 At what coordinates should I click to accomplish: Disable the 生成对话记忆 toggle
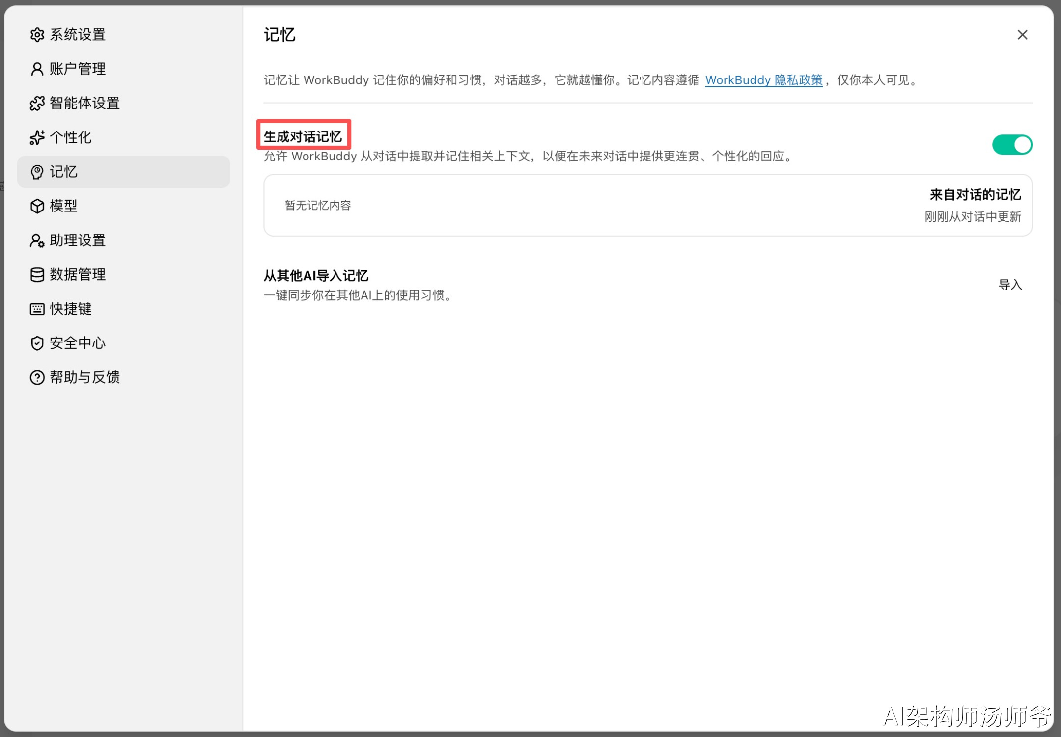pyautogui.click(x=1012, y=145)
